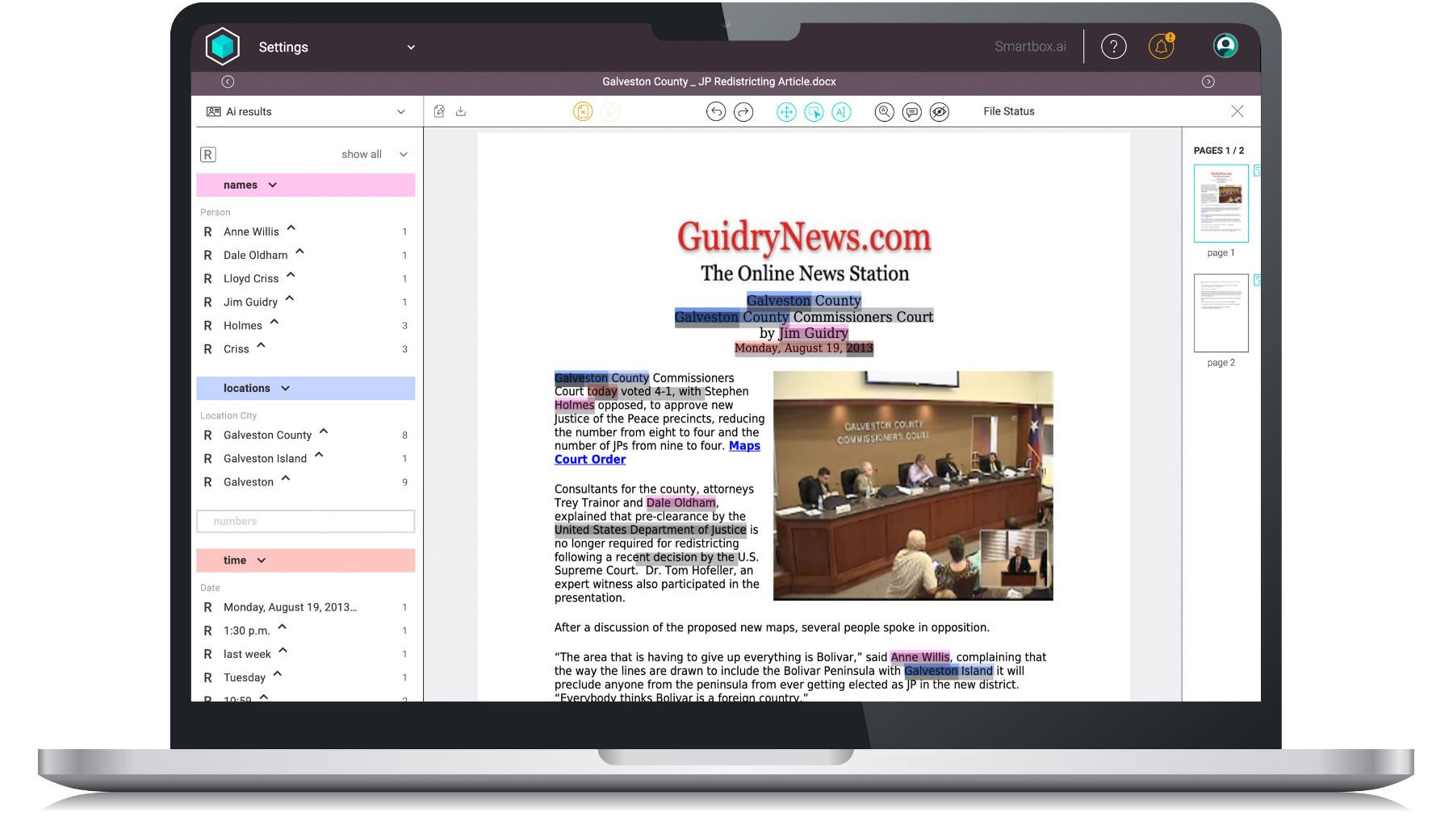The image size is (1453, 816).
Task: Toggle redaction R for Galveston County
Action: coord(207,435)
